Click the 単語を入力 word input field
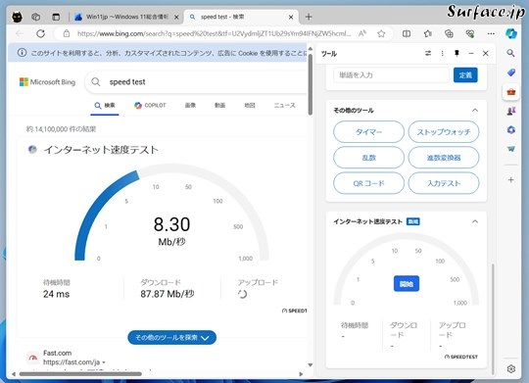This screenshot has width=529, height=383. 391,74
